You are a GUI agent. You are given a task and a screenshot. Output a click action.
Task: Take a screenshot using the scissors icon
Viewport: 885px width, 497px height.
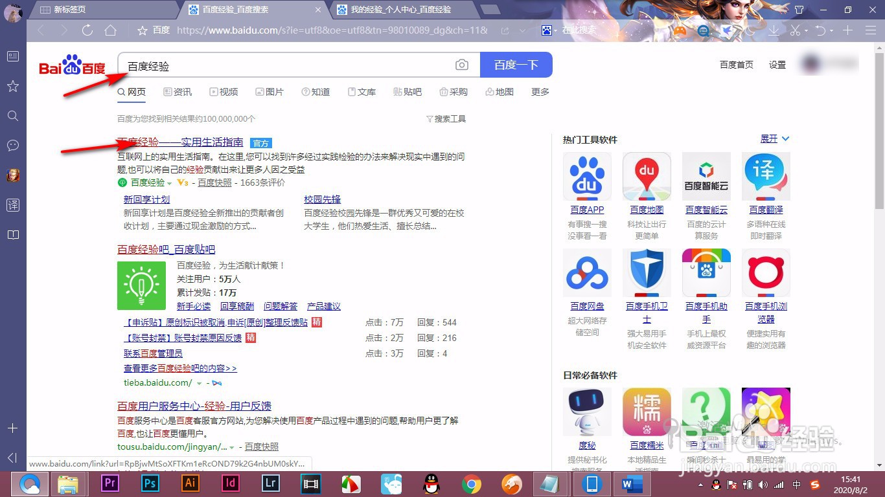point(795,30)
